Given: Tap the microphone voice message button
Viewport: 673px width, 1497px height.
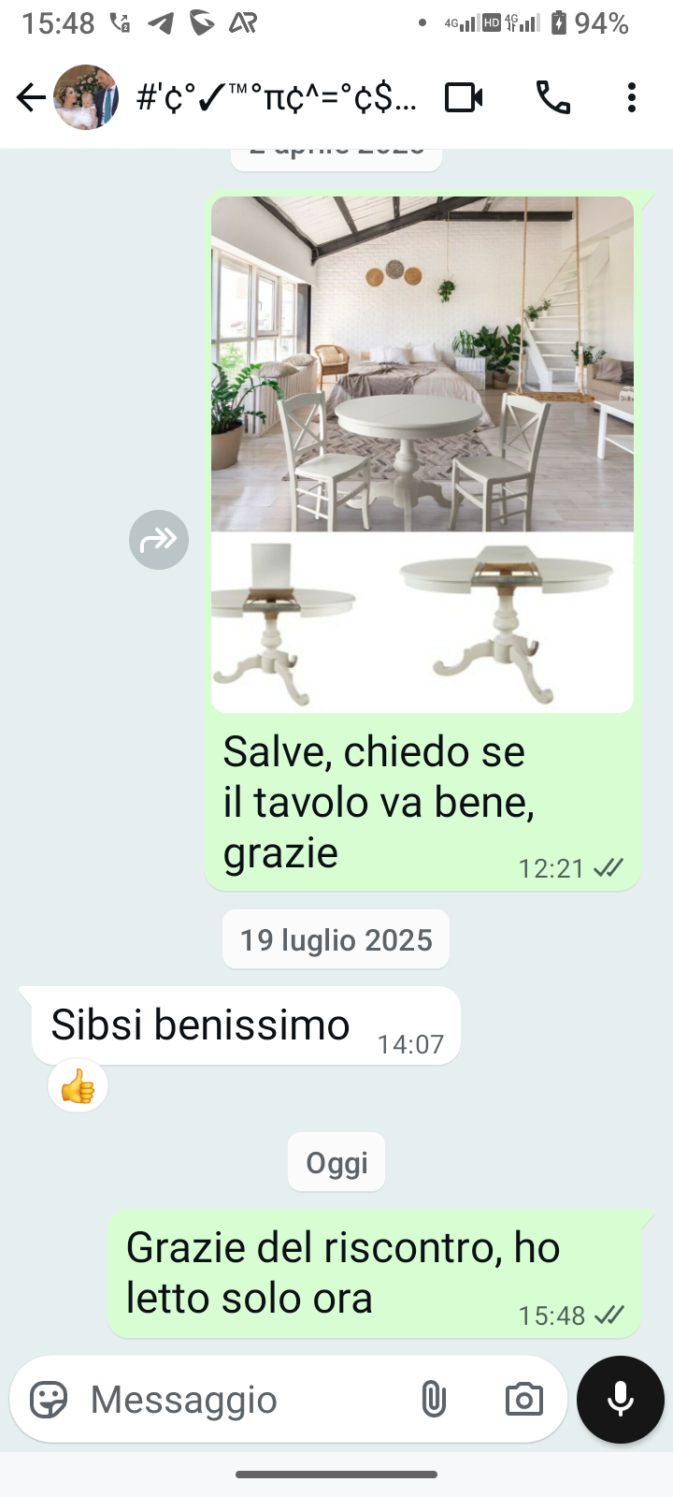Looking at the screenshot, I should pos(621,1400).
